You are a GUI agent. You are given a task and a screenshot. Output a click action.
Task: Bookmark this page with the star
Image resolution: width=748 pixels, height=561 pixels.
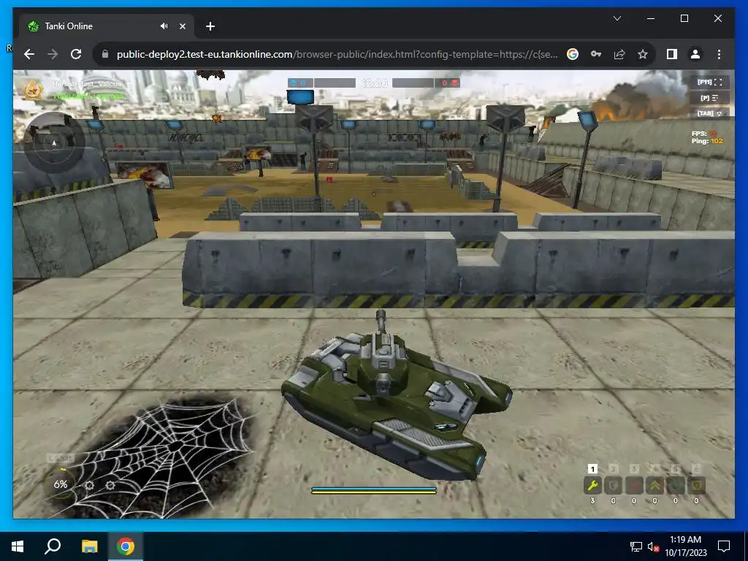[x=643, y=54]
